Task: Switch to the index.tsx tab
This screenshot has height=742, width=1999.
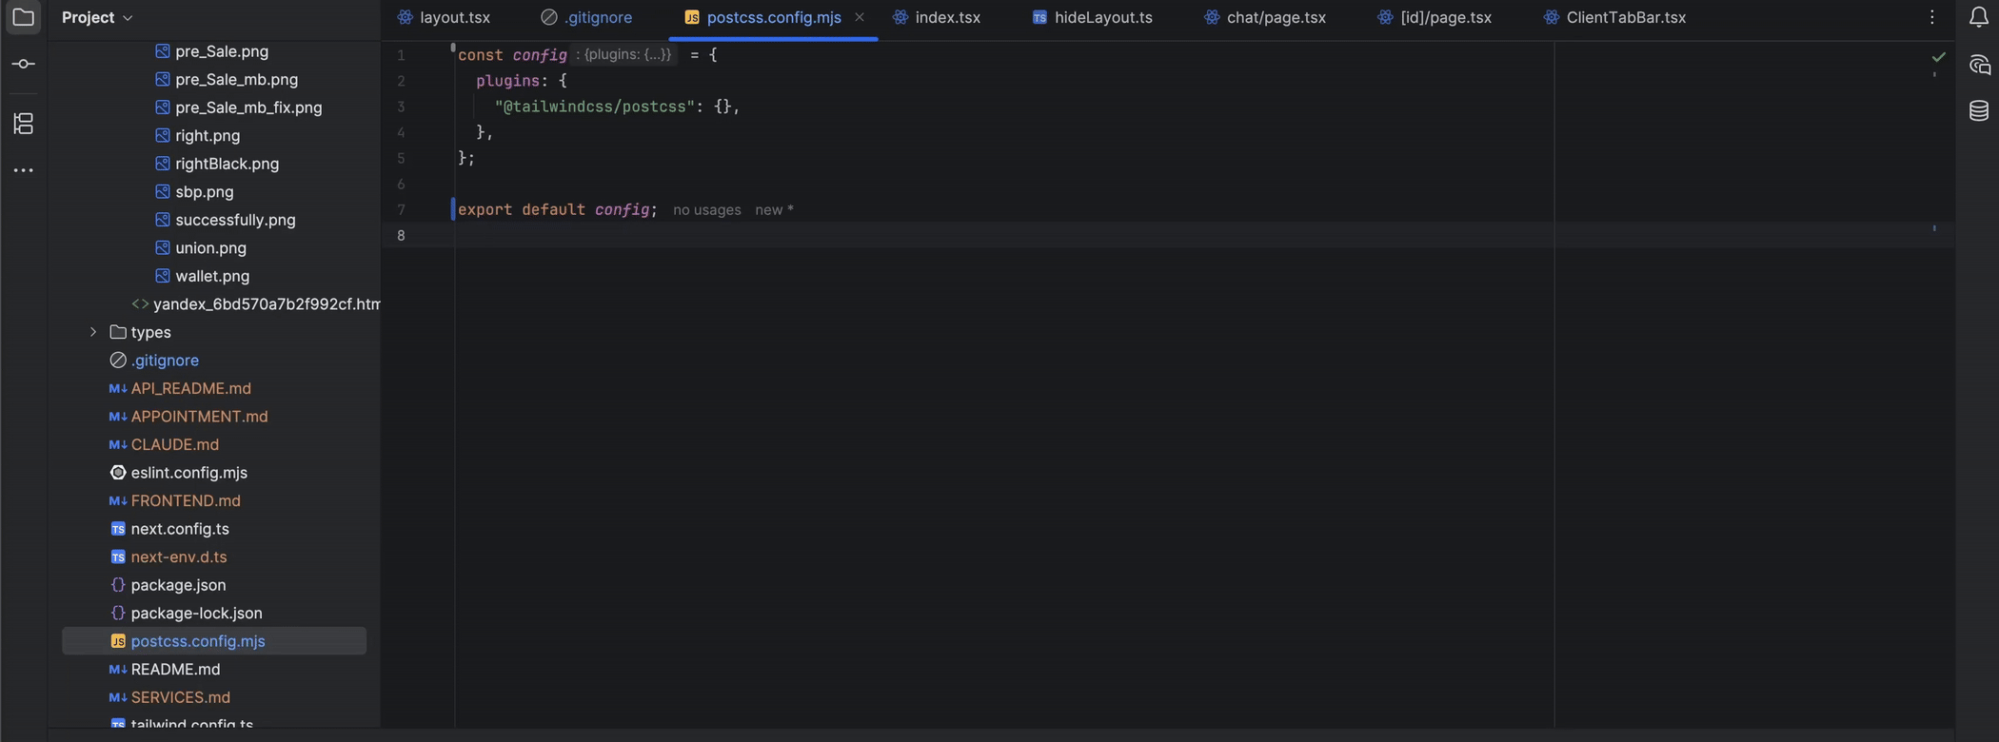Action: 937,17
